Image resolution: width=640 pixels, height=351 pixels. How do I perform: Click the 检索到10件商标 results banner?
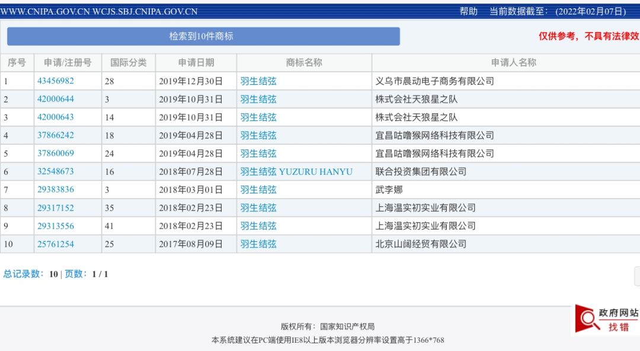click(x=203, y=36)
